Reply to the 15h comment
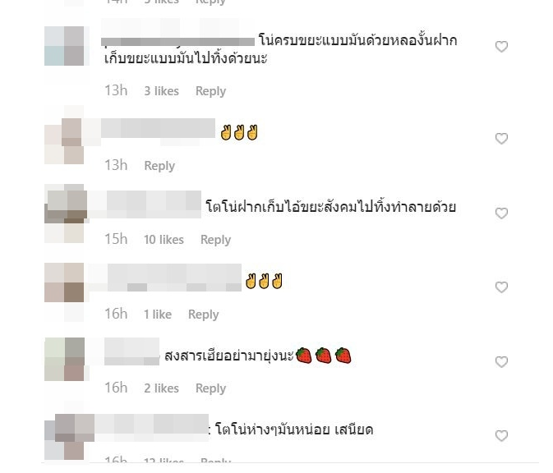This screenshot has height=473, width=553. point(215,240)
